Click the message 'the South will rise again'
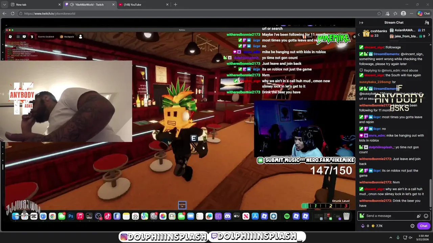The width and height of the screenshot is (433, 243). [403, 75]
